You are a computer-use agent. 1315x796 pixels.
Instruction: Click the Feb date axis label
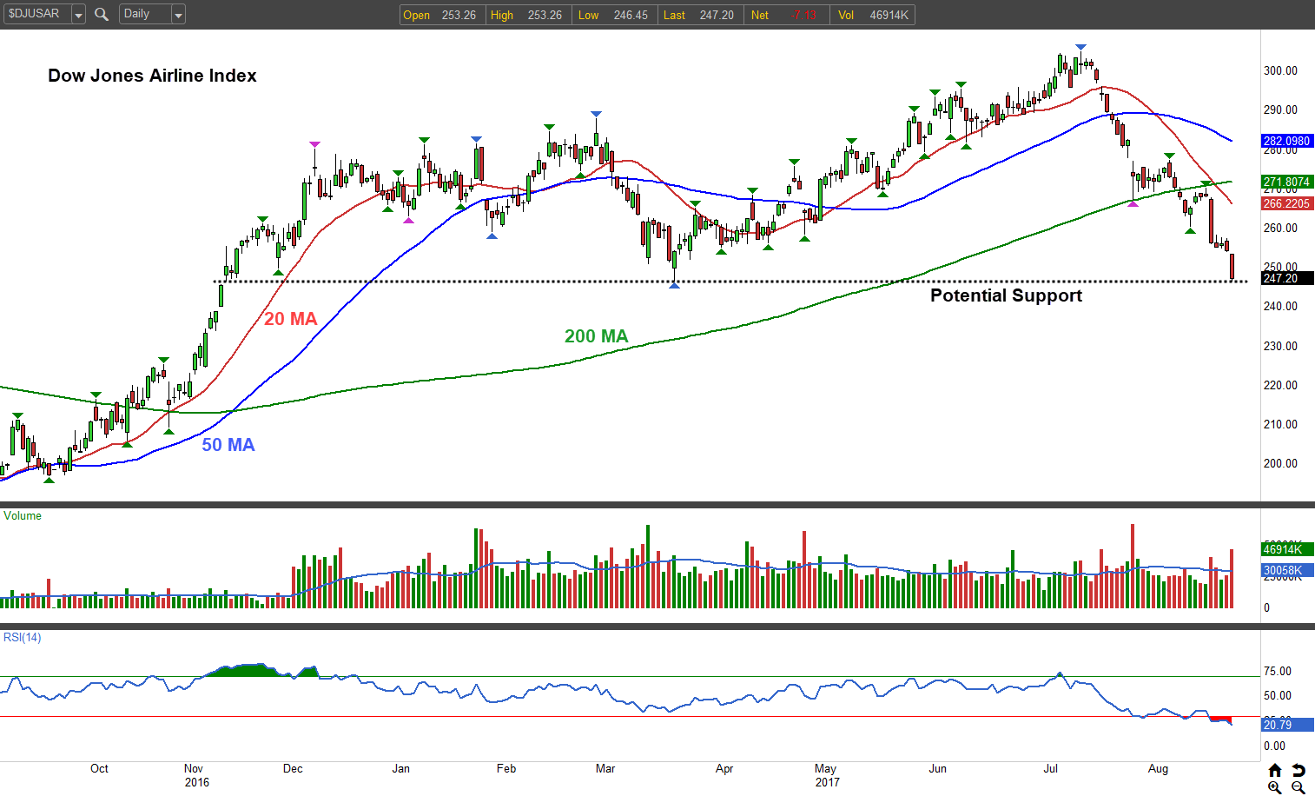tap(506, 768)
